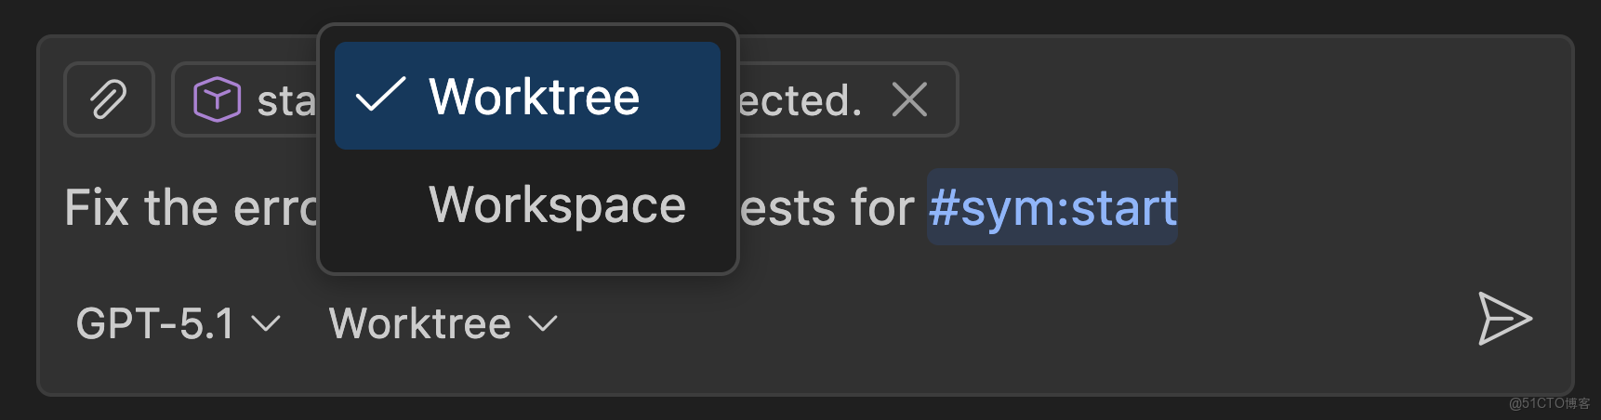1601x420 pixels.
Task: Click the chevron next to GPT-5.1
Action: click(266, 323)
